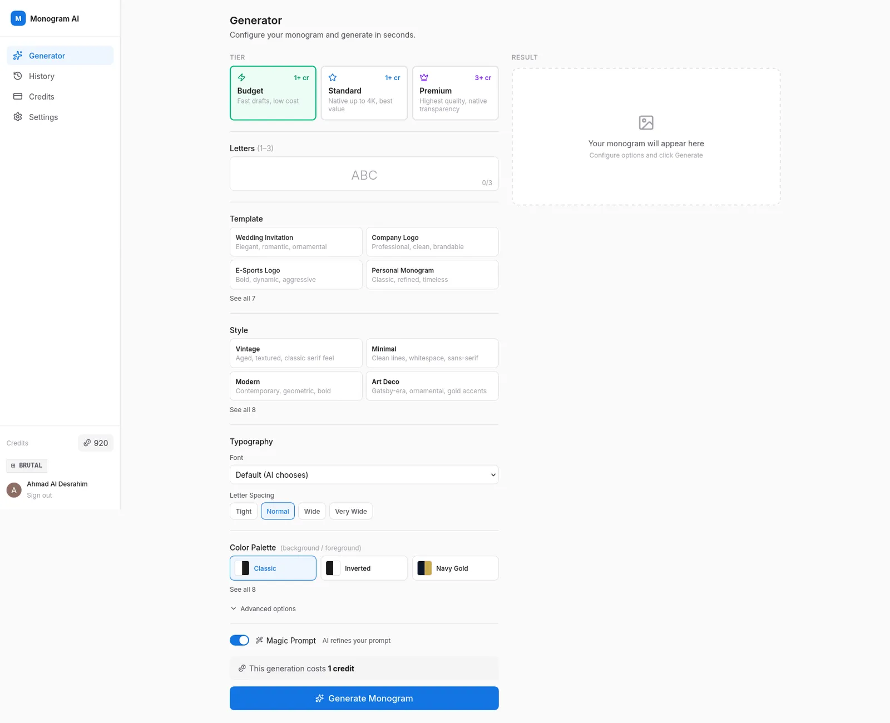Toggle the Magic Prompt switch off

pos(239,640)
